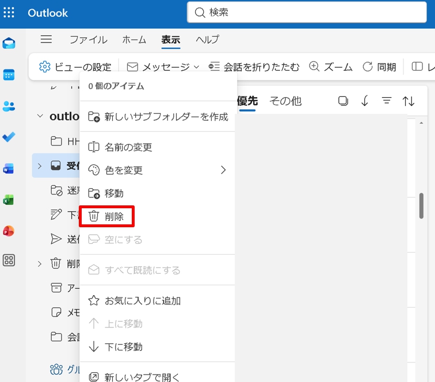Viewport: 435px width, 382px height.
Task: Open the app launcher waffle icon
Action: click(x=9, y=13)
